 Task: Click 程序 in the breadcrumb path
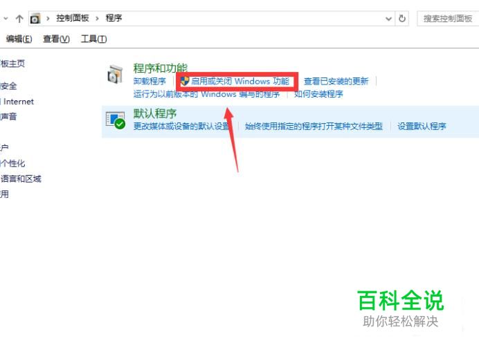114,18
